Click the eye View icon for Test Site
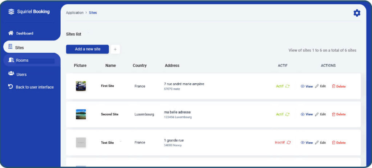The height and width of the screenshot is (168, 372). tap(303, 143)
